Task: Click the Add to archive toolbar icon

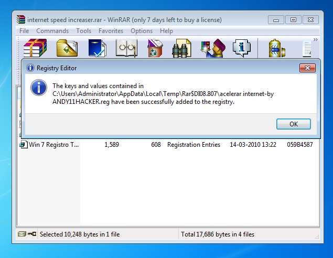Action: click(35, 48)
